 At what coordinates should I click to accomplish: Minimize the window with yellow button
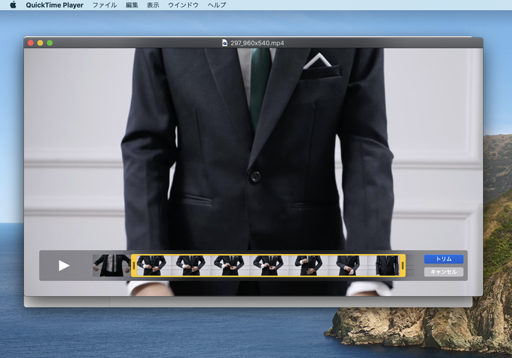[x=40, y=43]
